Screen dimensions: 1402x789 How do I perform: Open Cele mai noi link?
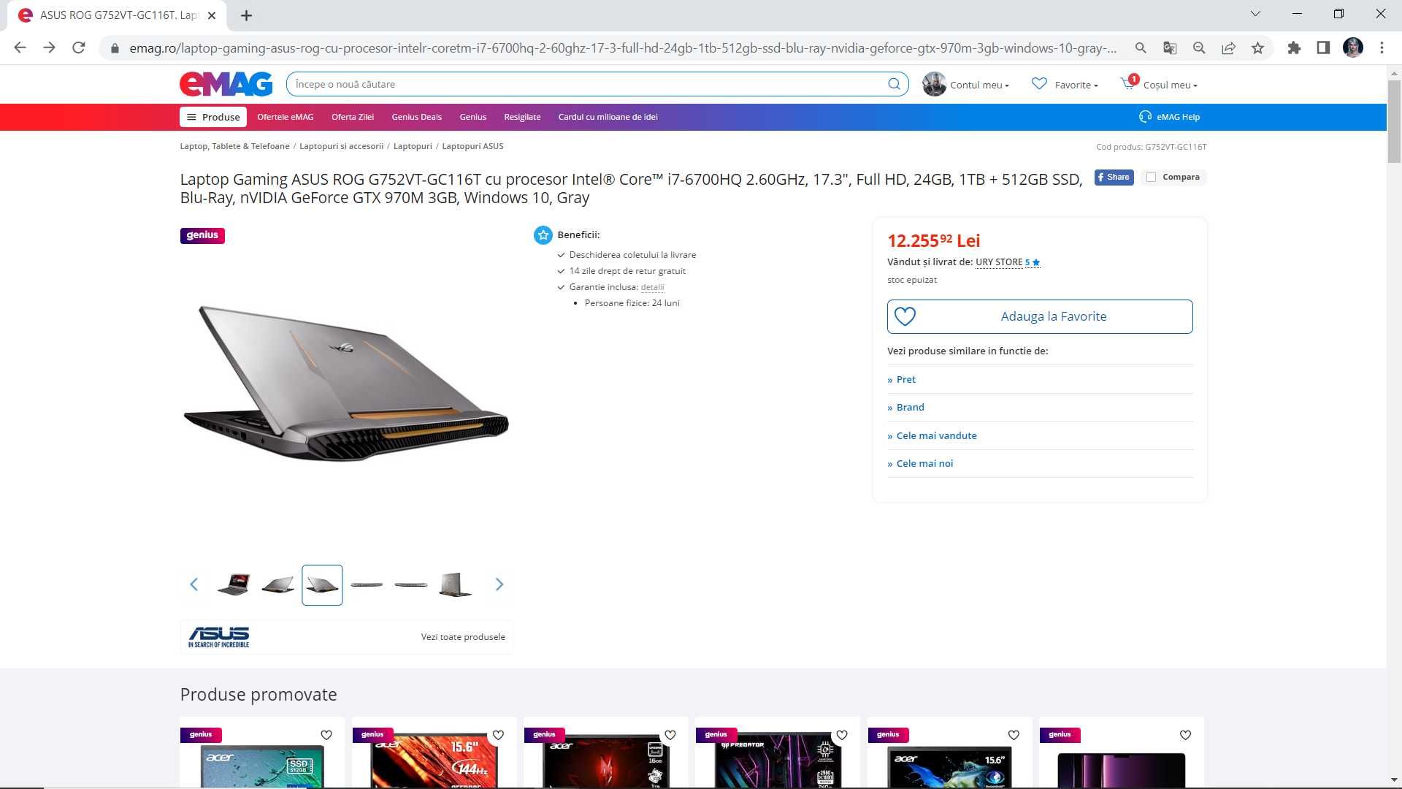[924, 464]
